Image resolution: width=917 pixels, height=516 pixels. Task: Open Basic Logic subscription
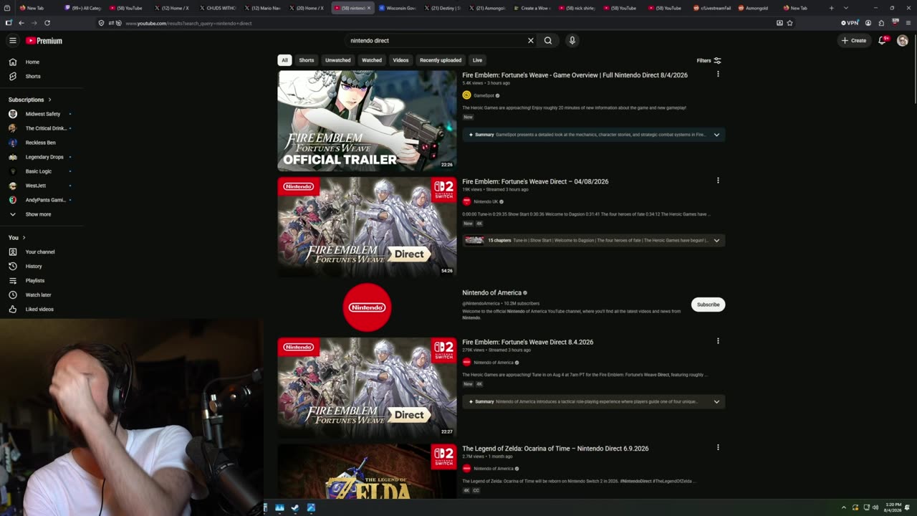[39, 171]
